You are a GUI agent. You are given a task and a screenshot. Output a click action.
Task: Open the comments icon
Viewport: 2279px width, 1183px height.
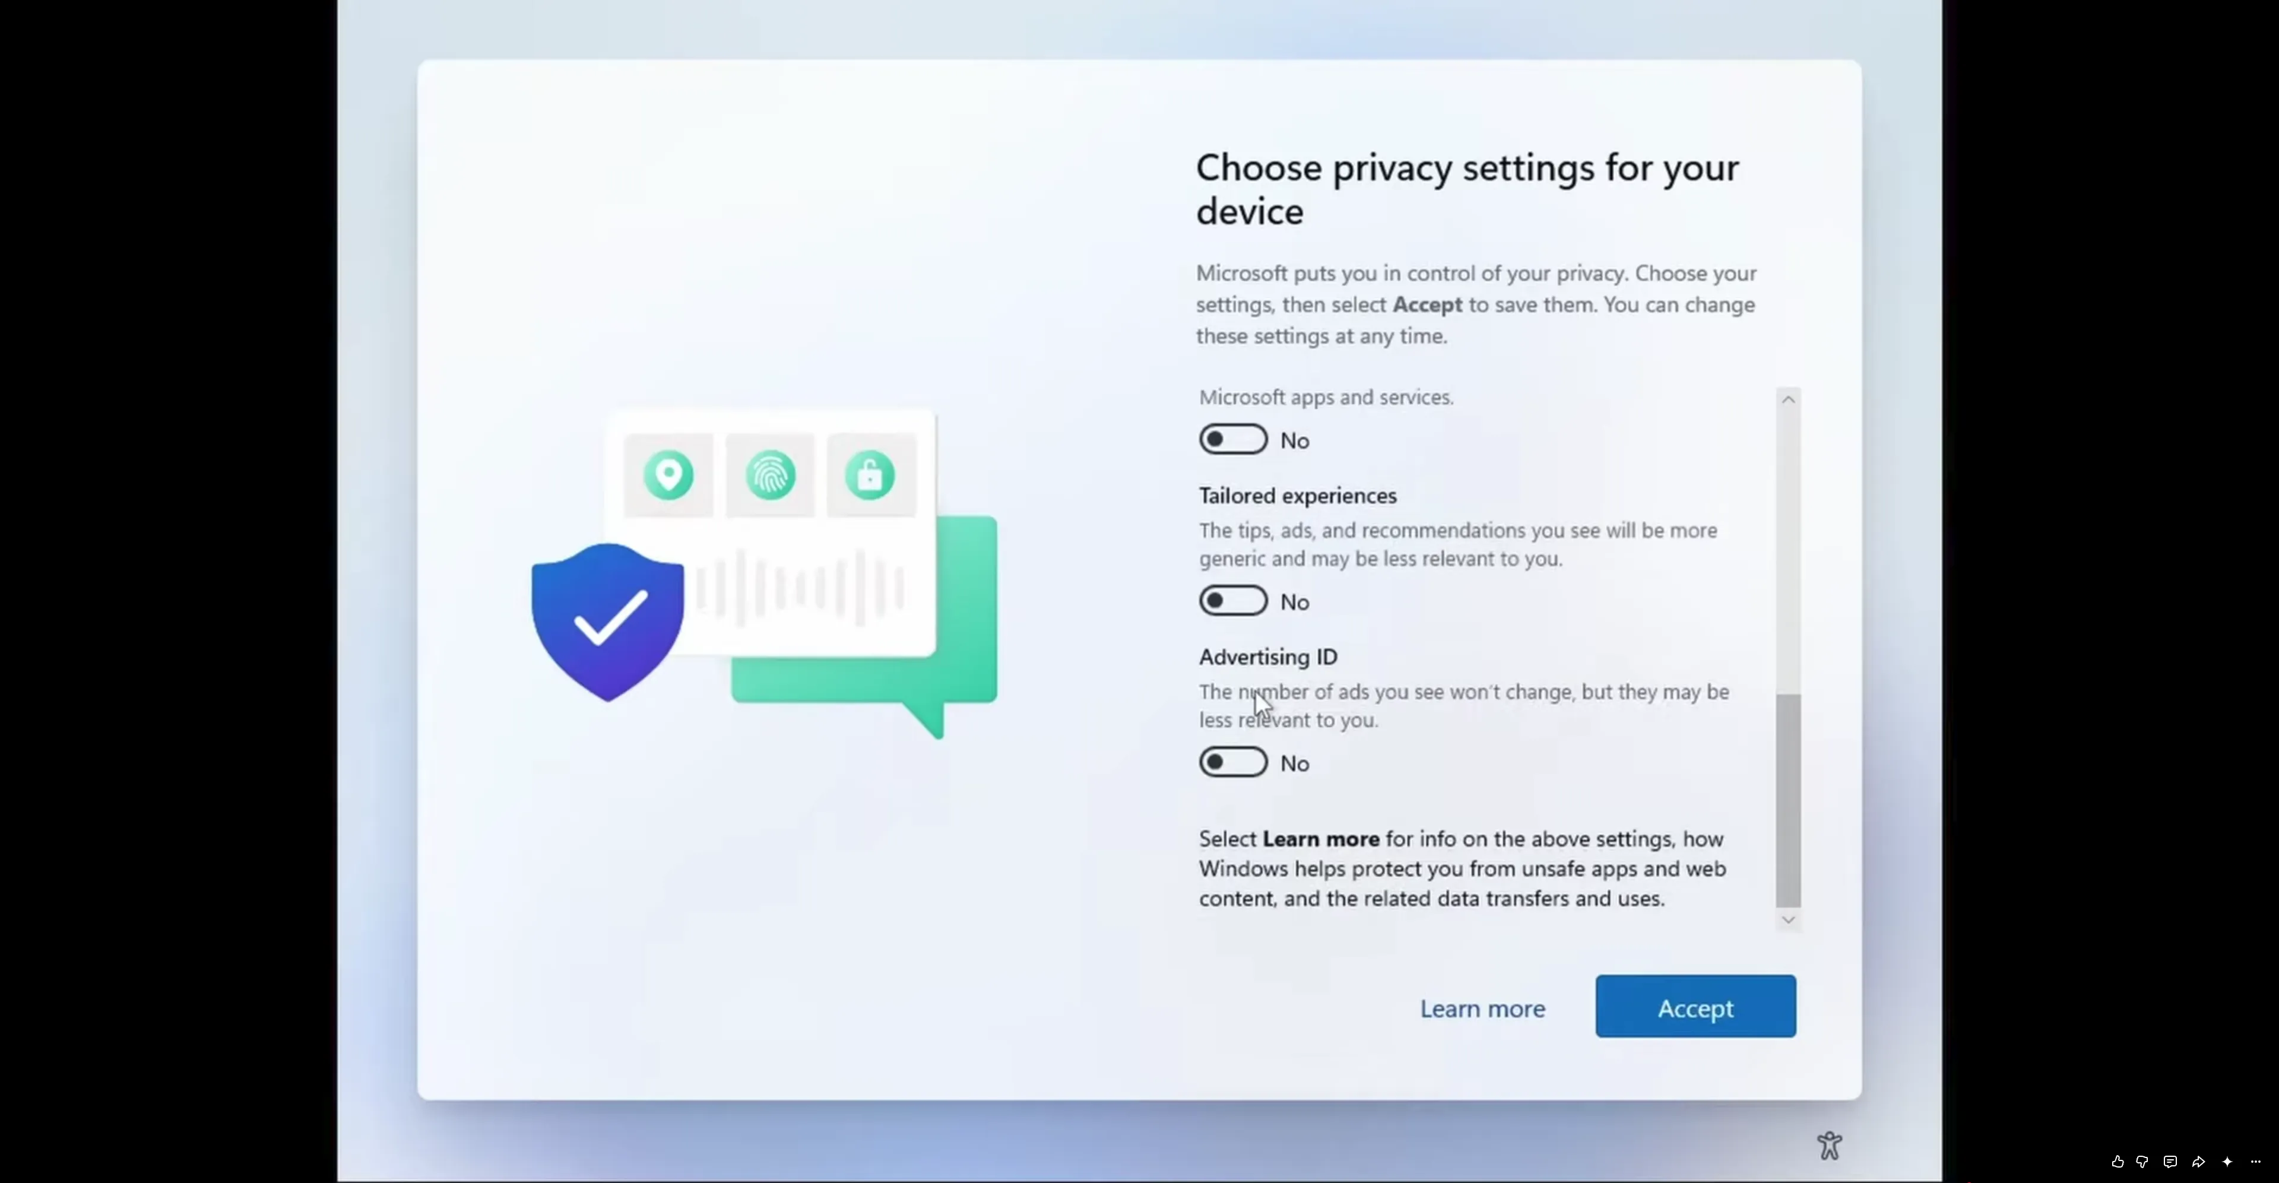(2170, 1162)
